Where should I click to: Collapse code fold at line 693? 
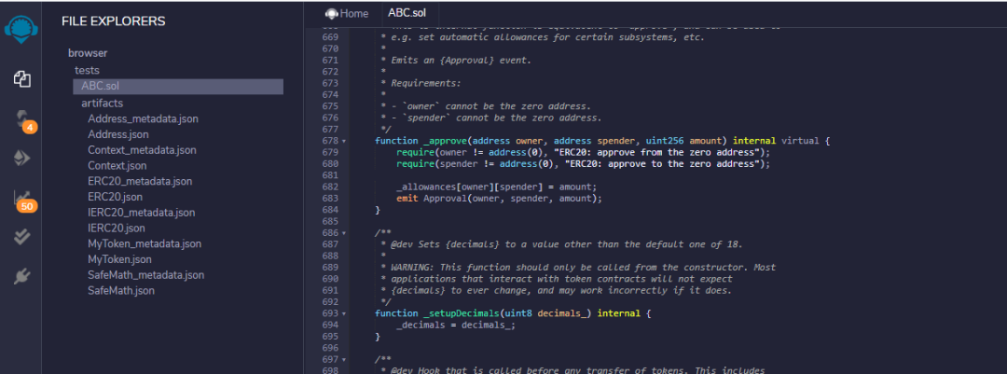coord(344,313)
